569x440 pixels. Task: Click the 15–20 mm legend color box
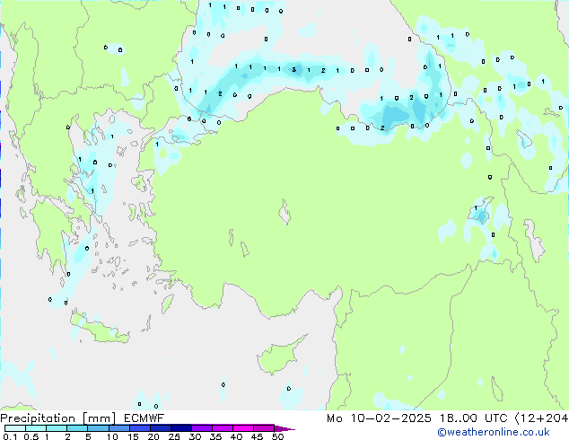click(140, 428)
